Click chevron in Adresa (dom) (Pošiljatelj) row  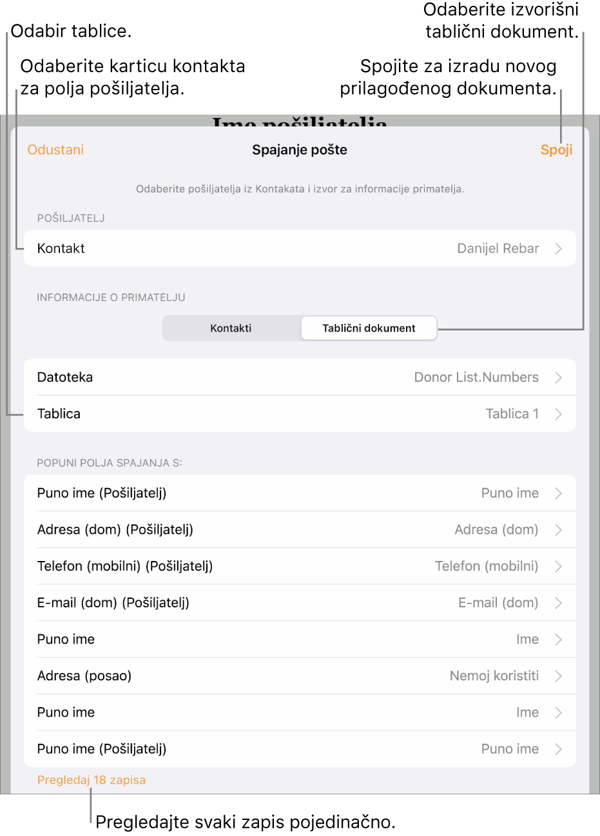(558, 529)
